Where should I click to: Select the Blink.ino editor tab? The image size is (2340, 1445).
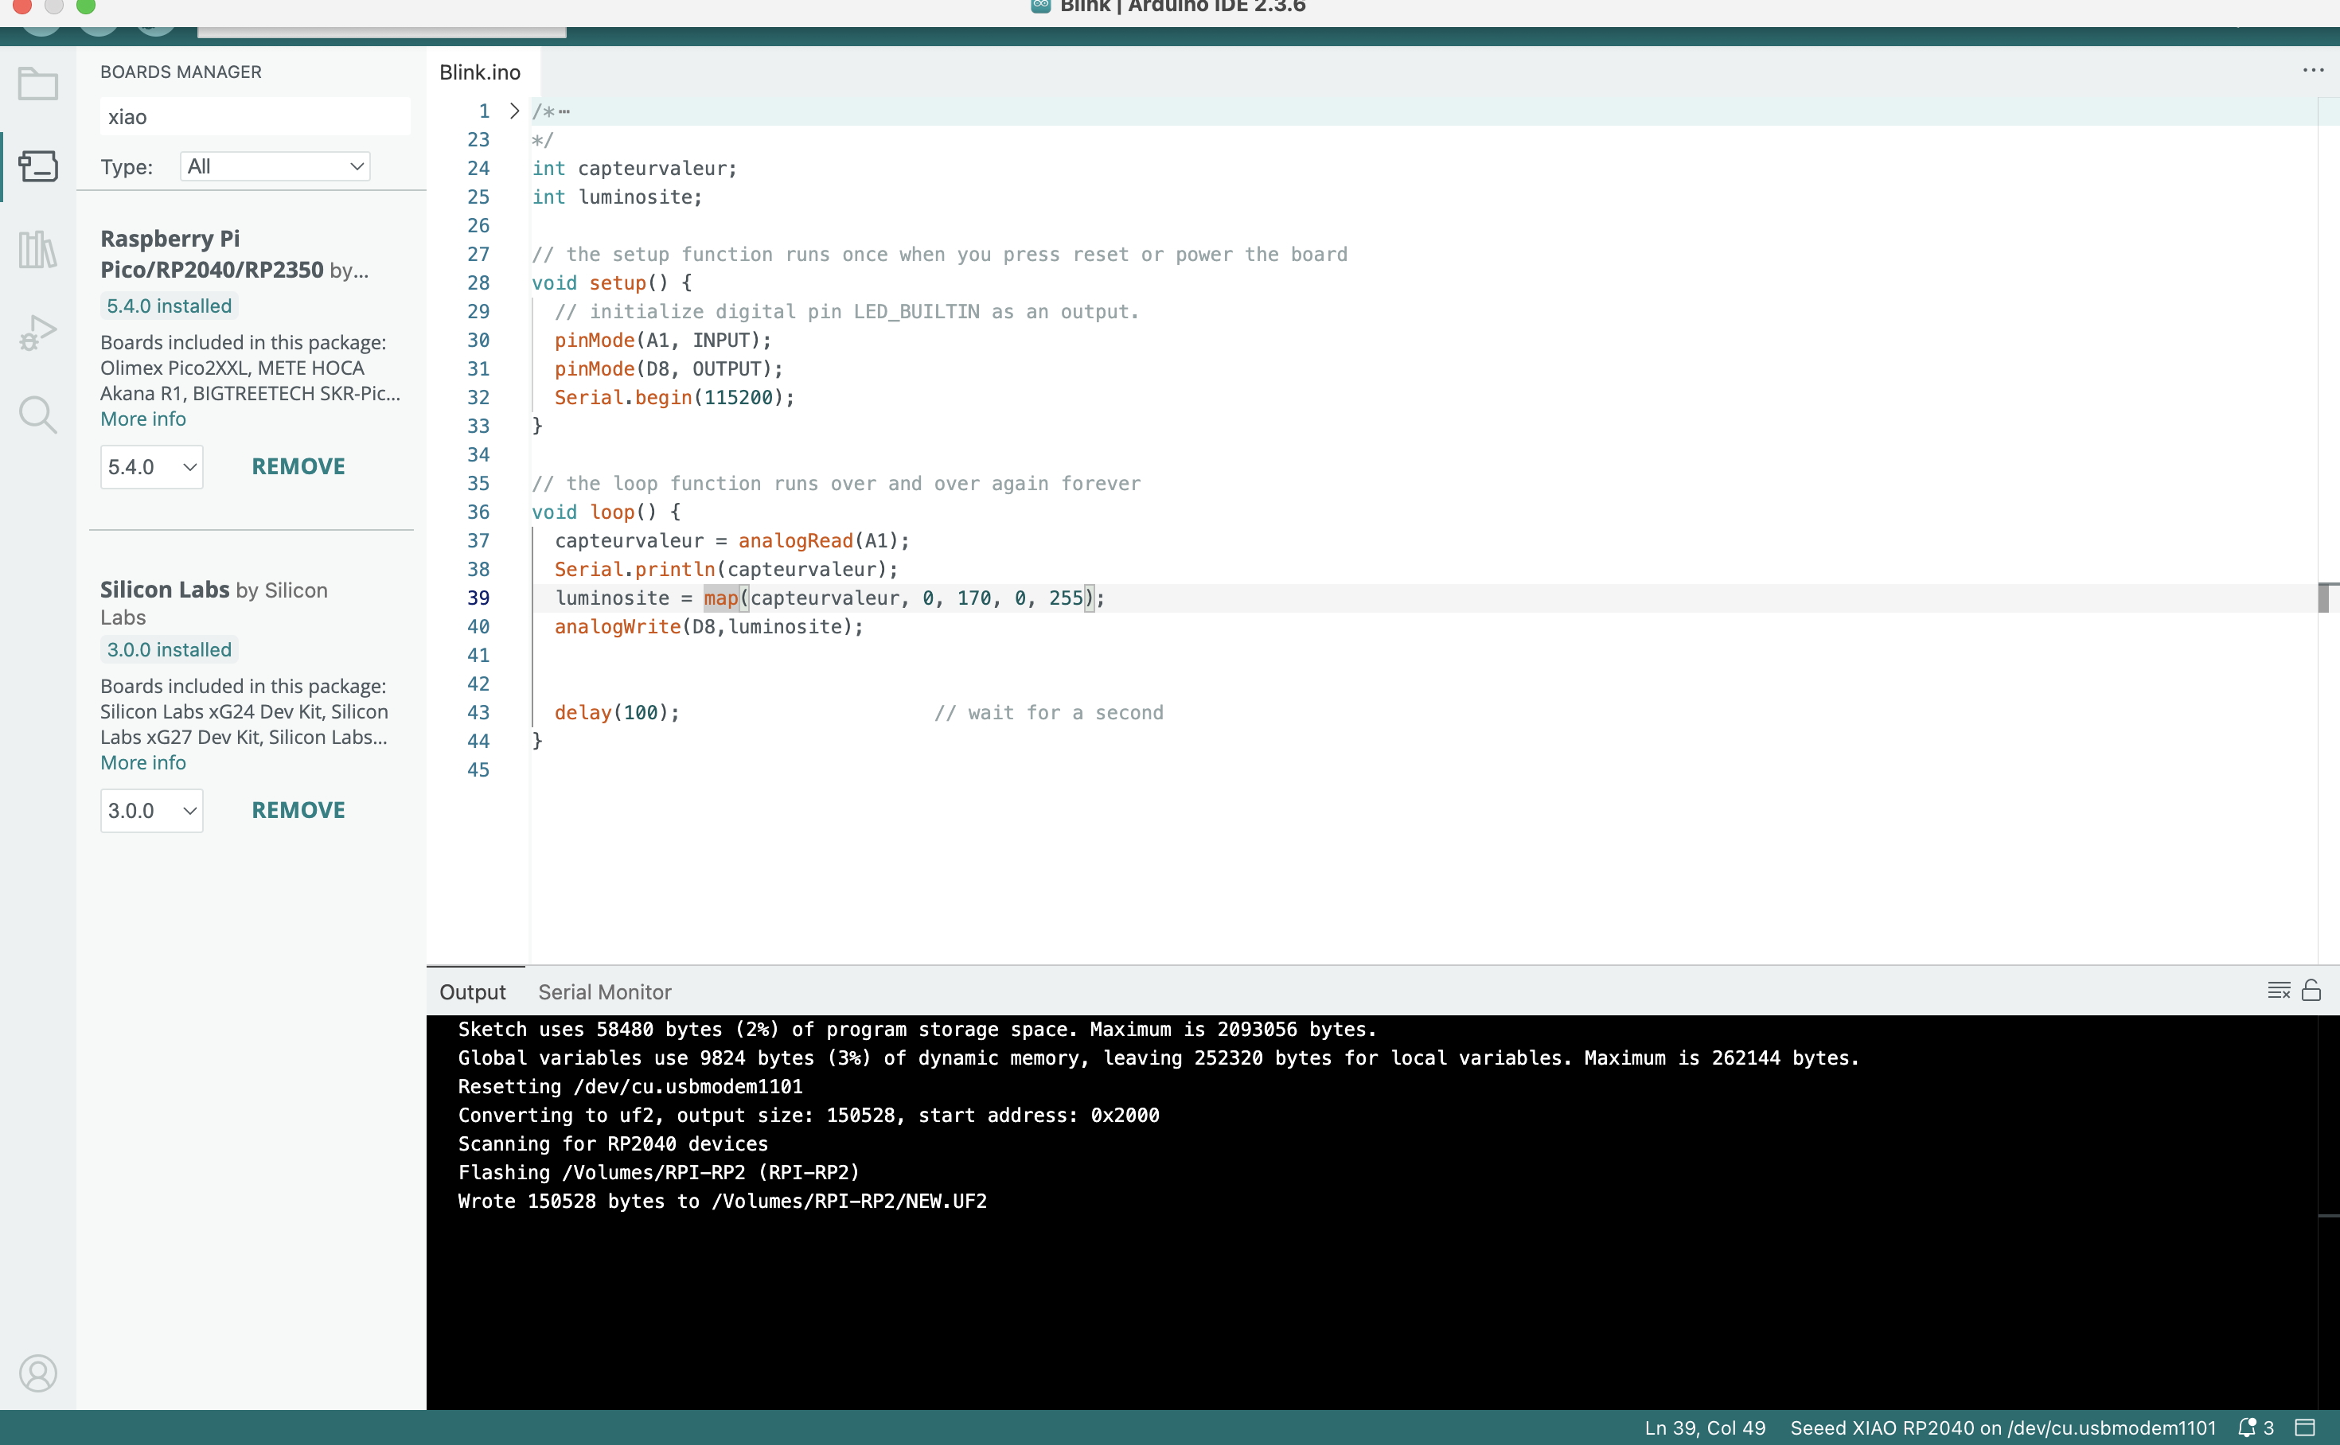(x=480, y=72)
